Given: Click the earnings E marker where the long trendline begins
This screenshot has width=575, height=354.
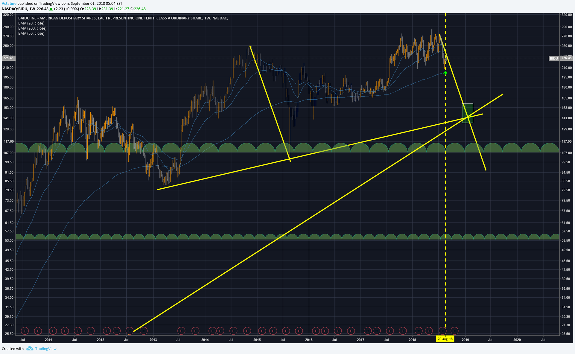Looking at the screenshot, I should [x=130, y=331].
